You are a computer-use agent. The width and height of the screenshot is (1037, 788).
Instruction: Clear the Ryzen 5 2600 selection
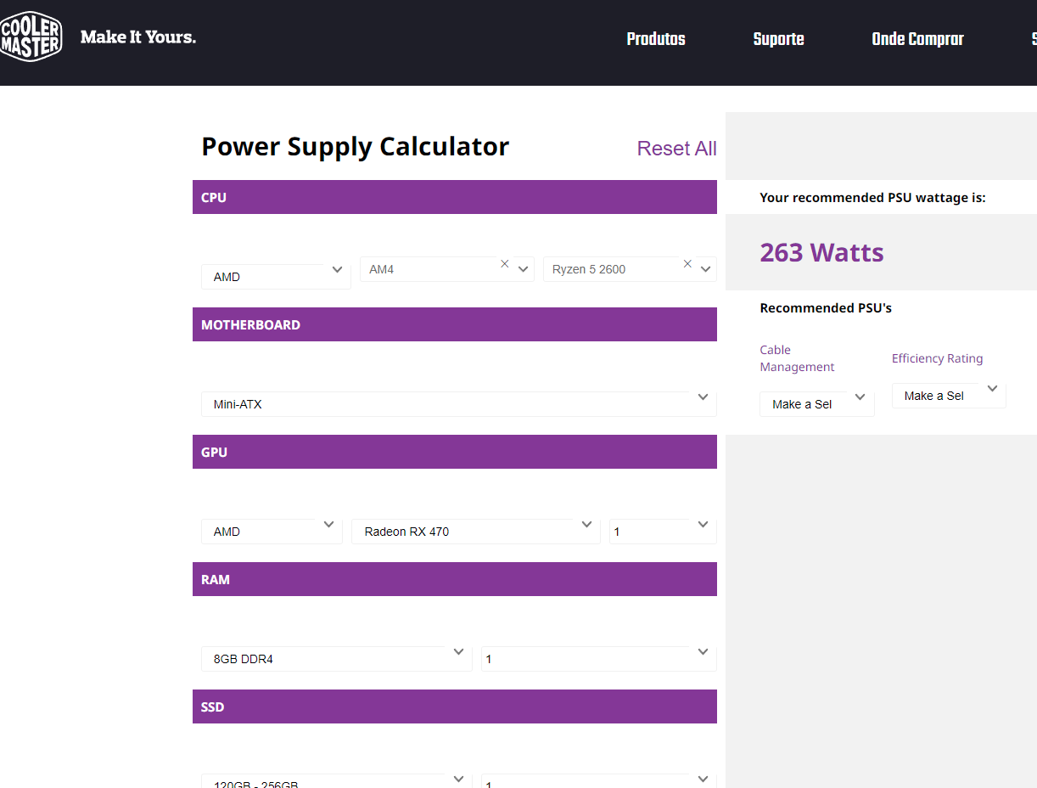click(x=688, y=264)
